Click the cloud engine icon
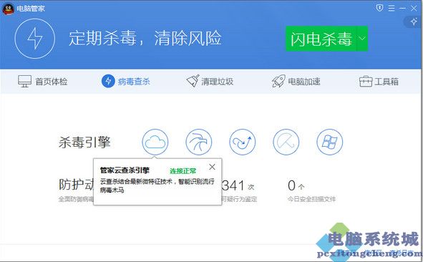Screen dimensions: 423x262 point(155,142)
